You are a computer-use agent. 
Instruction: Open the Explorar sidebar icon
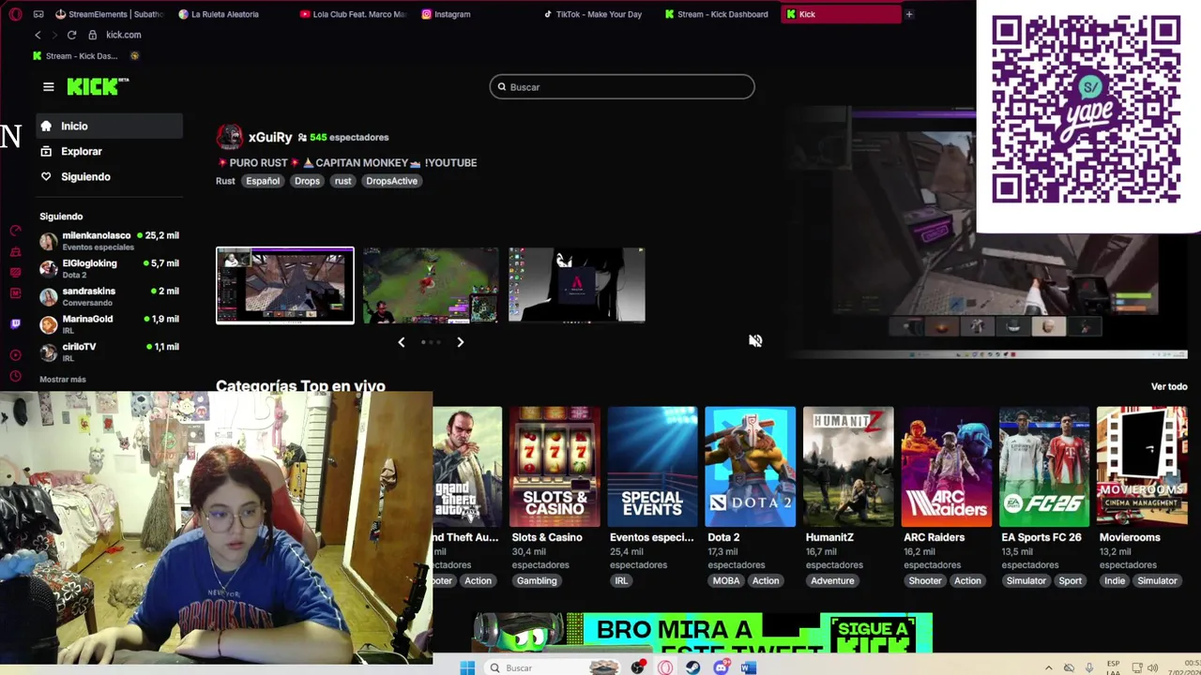click(x=46, y=151)
